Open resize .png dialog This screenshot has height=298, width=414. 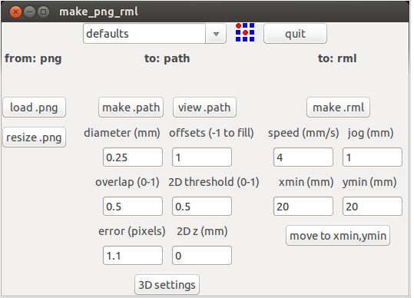pyautogui.click(x=35, y=137)
